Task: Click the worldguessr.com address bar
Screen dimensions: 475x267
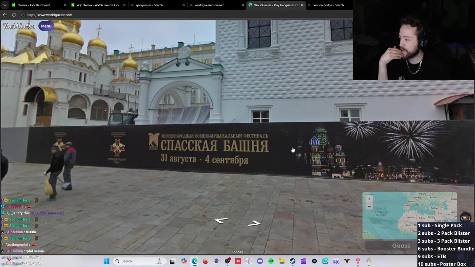Action: [x=186, y=15]
